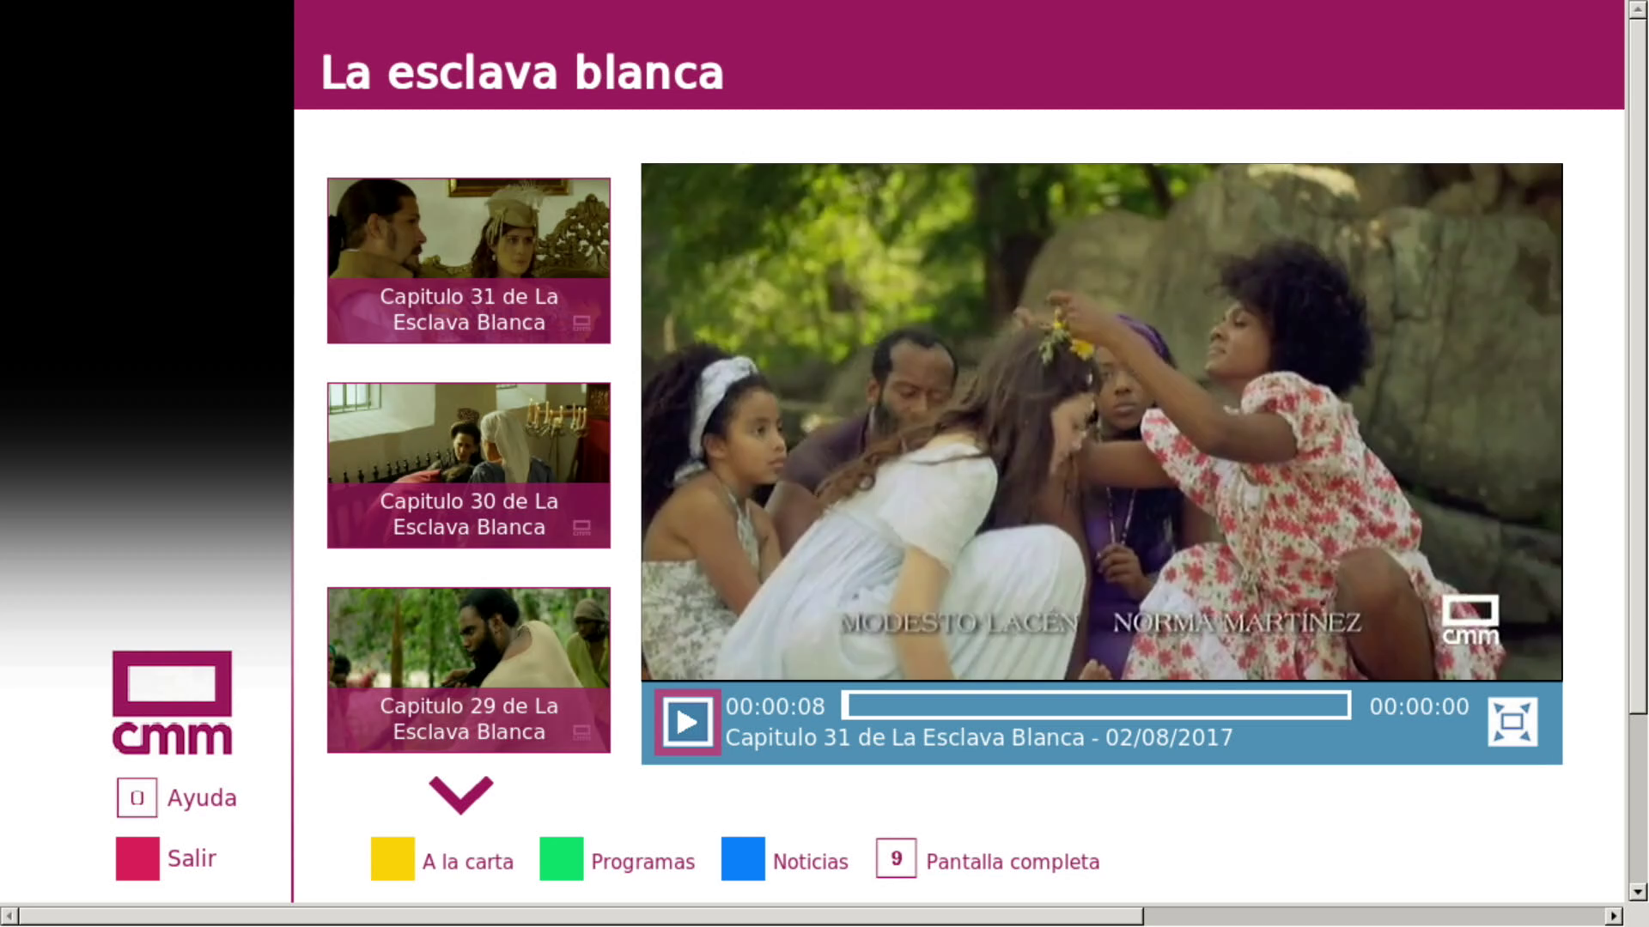Viewport: 1649px width, 927px height.
Task: Click the fullscreen expand icon in player
Action: [x=1512, y=722]
